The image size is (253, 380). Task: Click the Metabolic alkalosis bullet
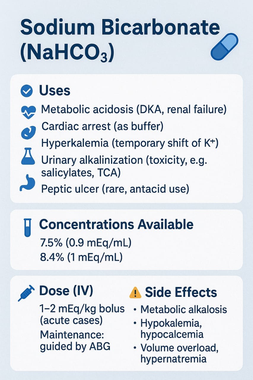pyautogui.click(x=180, y=310)
